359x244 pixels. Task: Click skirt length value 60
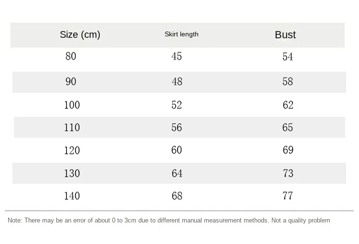[x=177, y=150]
